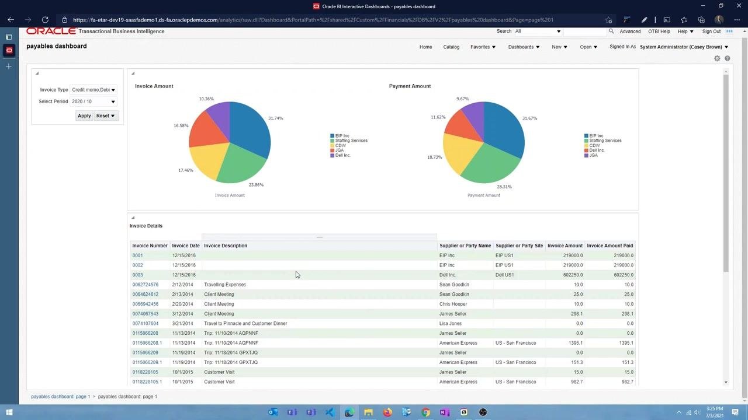This screenshot has width=748, height=420.
Task: Open the tab actions menu icon
Action: click(9, 37)
